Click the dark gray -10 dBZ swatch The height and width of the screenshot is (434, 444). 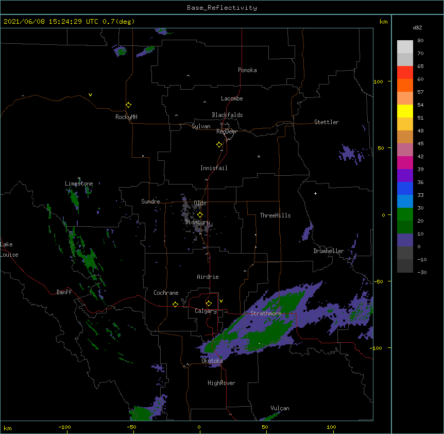point(405,266)
